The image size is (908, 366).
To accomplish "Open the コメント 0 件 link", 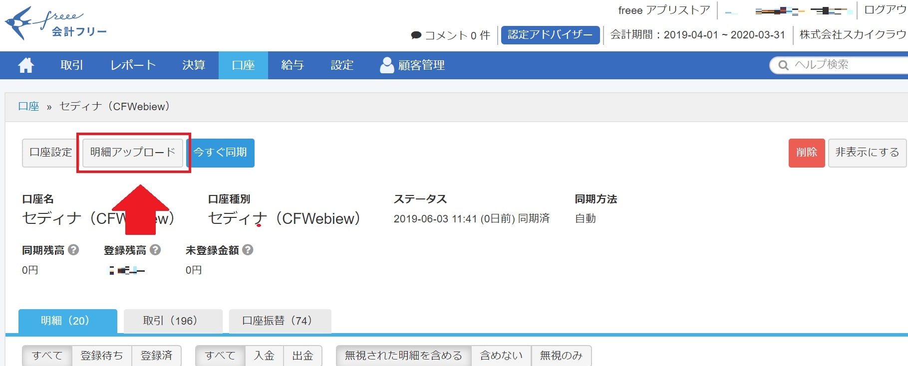I will [451, 35].
